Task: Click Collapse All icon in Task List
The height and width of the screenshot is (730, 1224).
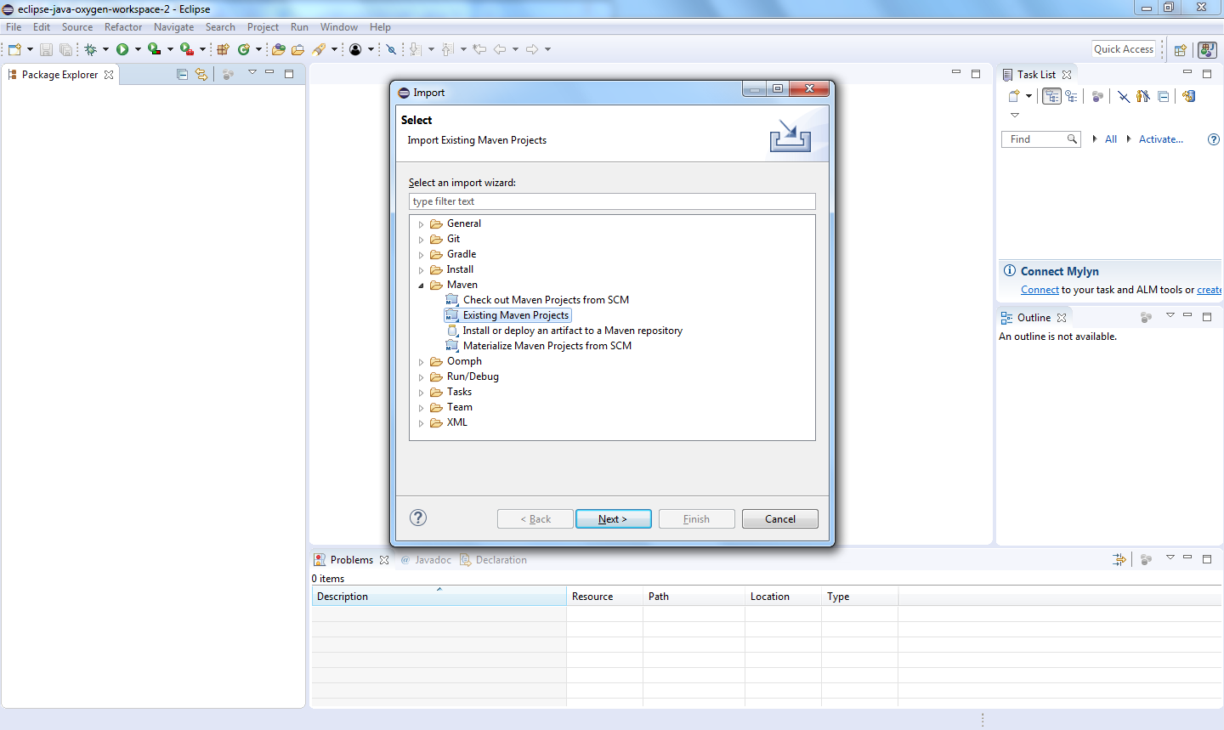Action: tap(1163, 96)
